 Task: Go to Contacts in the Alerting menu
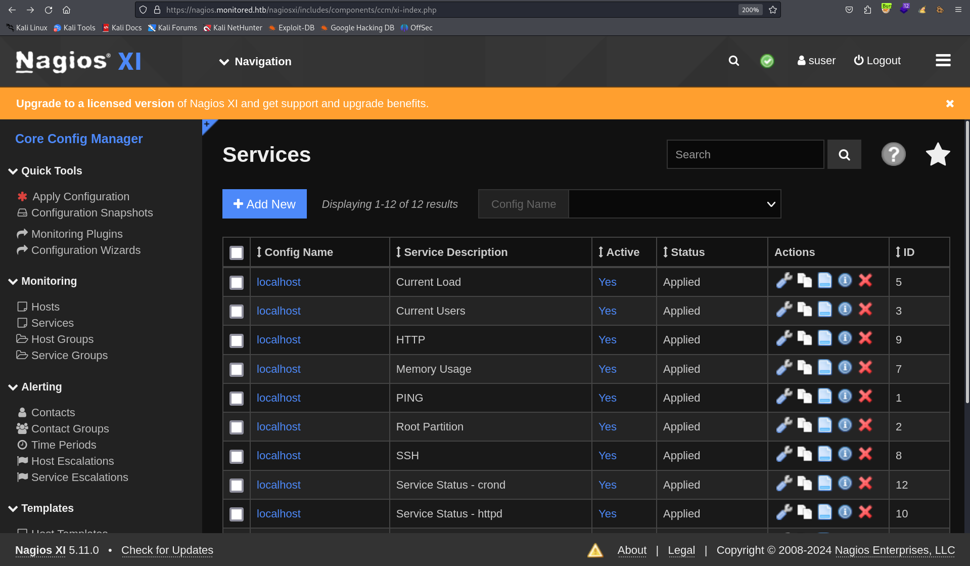[47, 413]
